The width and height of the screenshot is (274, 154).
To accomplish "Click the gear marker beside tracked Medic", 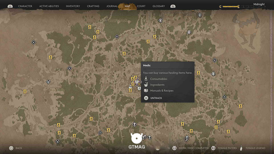I will tap(139, 84).
